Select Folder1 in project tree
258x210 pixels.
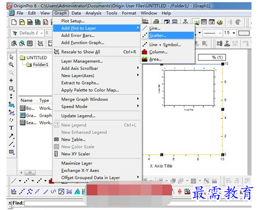click(41, 65)
